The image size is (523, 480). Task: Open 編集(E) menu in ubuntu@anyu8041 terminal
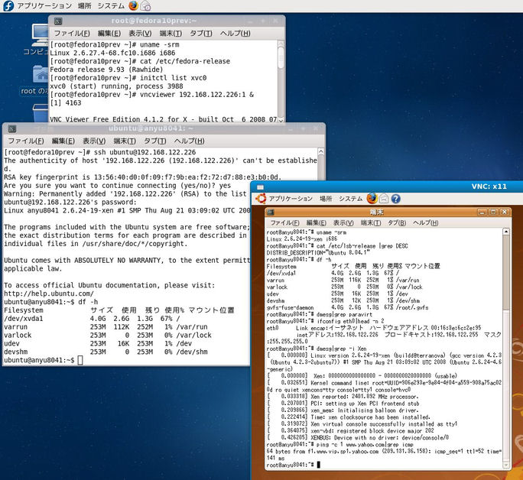pos(63,141)
